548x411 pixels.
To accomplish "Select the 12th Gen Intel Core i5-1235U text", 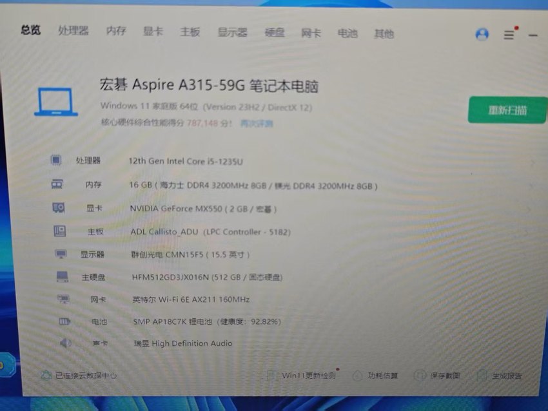I will (x=186, y=161).
